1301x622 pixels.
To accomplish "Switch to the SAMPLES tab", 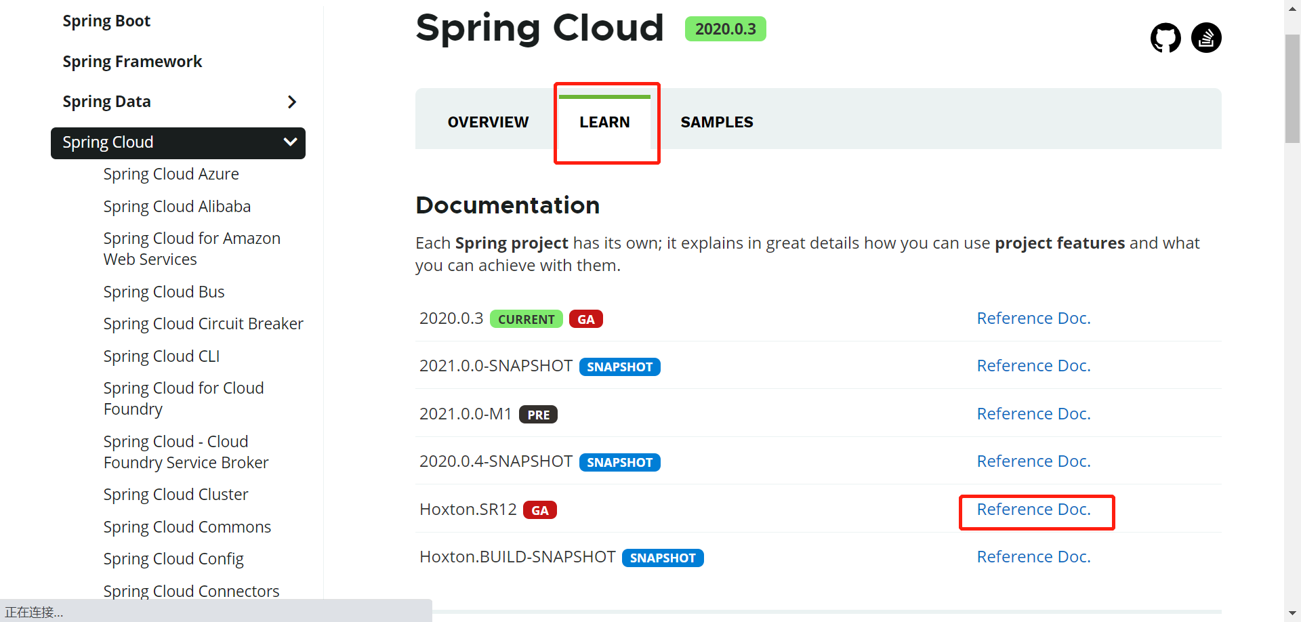I will pos(717,122).
